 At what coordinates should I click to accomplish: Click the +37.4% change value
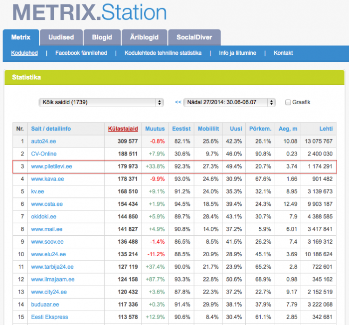pos(155,267)
